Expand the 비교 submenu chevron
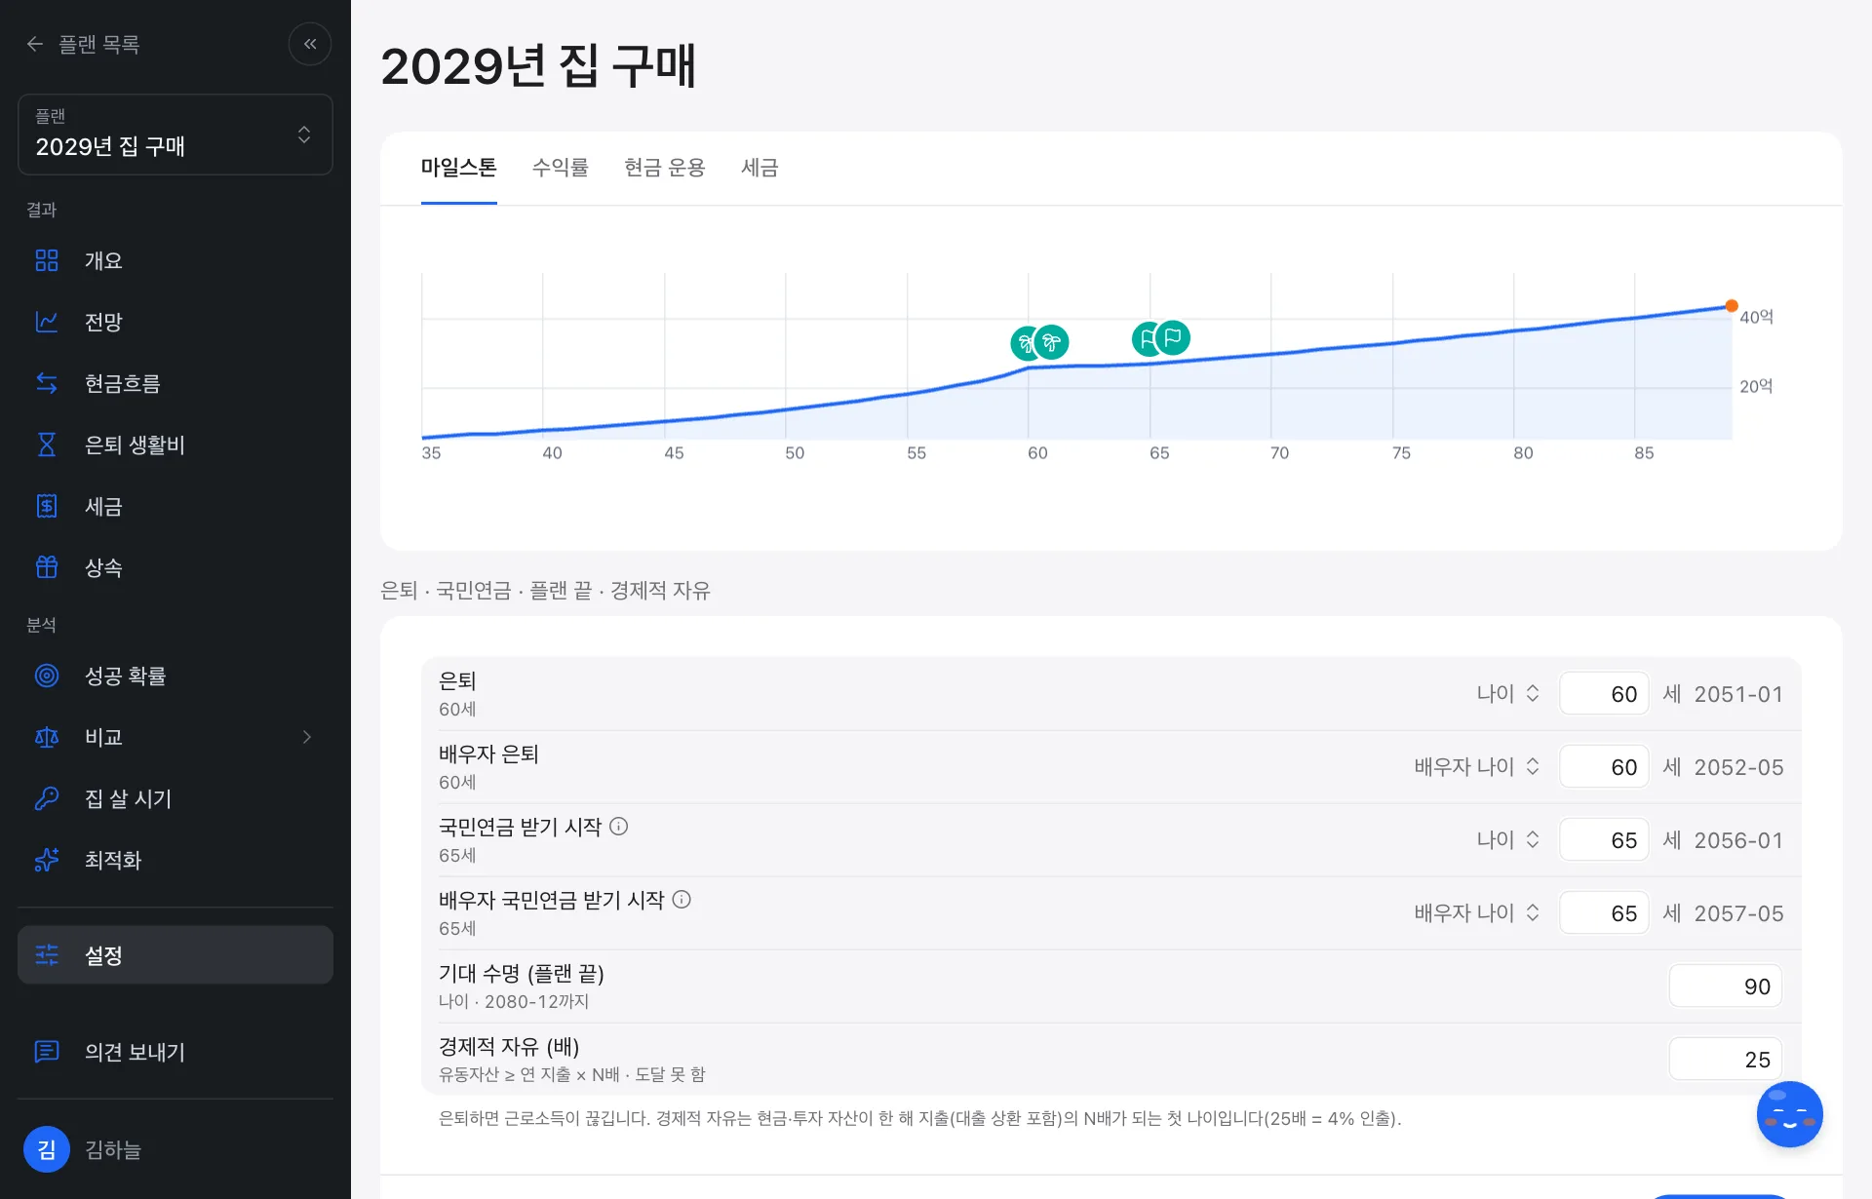1872x1199 pixels. 307,737
